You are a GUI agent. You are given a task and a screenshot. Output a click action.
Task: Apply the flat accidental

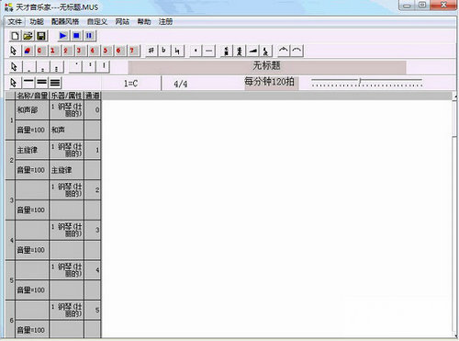tap(164, 51)
